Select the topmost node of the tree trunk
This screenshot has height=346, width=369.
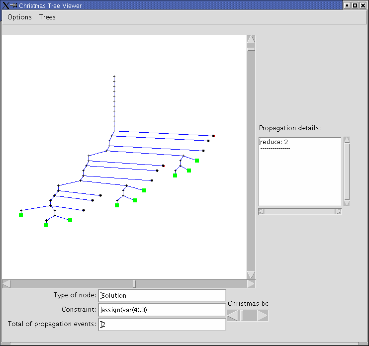pos(114,76)
